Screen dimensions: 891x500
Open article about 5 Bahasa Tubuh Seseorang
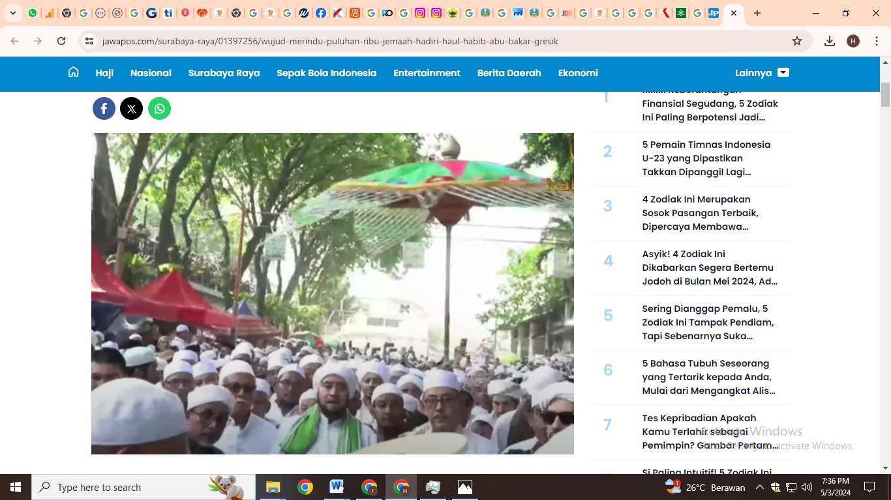709,377
